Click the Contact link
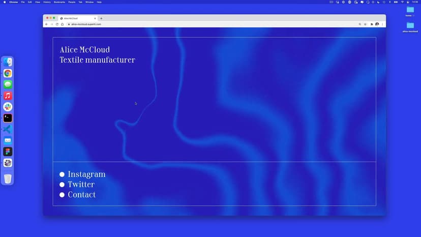 tap(81, 195)
